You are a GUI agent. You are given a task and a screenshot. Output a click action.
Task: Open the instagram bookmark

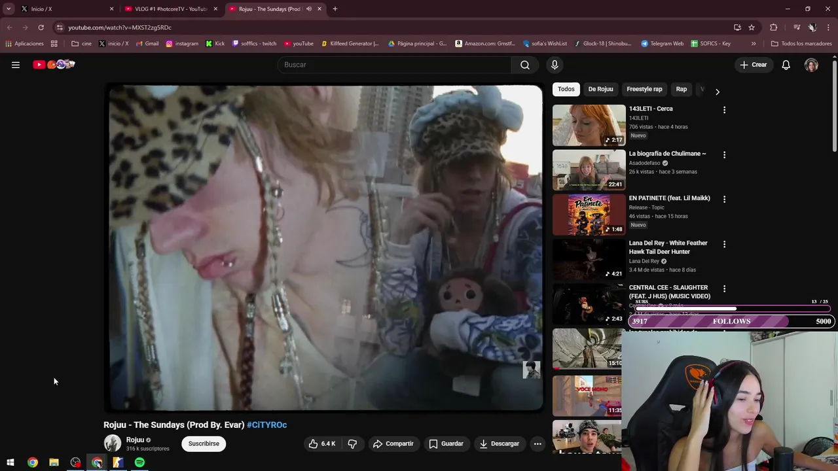coord(181,44)
